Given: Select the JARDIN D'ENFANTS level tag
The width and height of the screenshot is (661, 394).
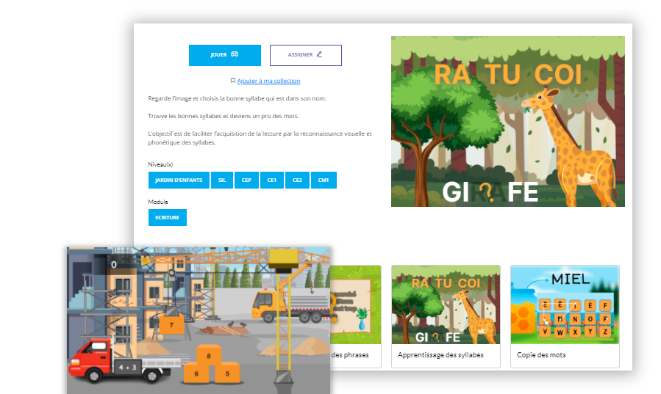Looking at the screenshot, I should coord(179,180).
